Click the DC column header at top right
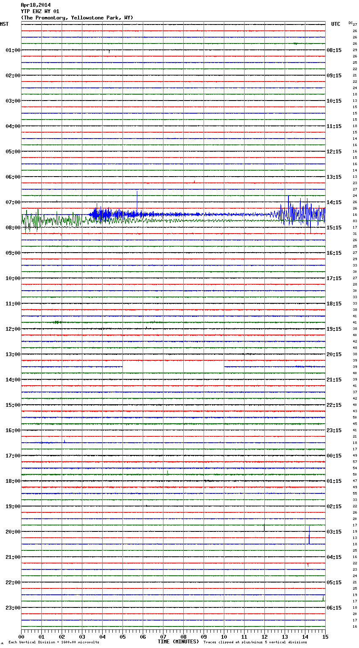 pos(351,23)
